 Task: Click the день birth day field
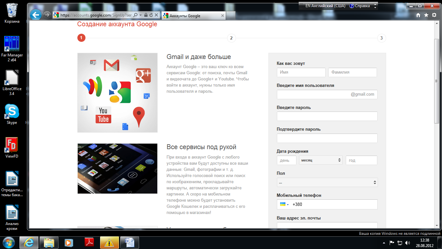pyautogui.click(x=287, y=160)
